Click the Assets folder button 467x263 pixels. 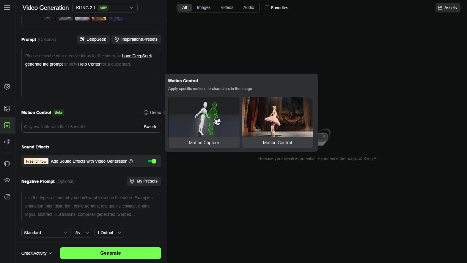(x=448, y=8)
